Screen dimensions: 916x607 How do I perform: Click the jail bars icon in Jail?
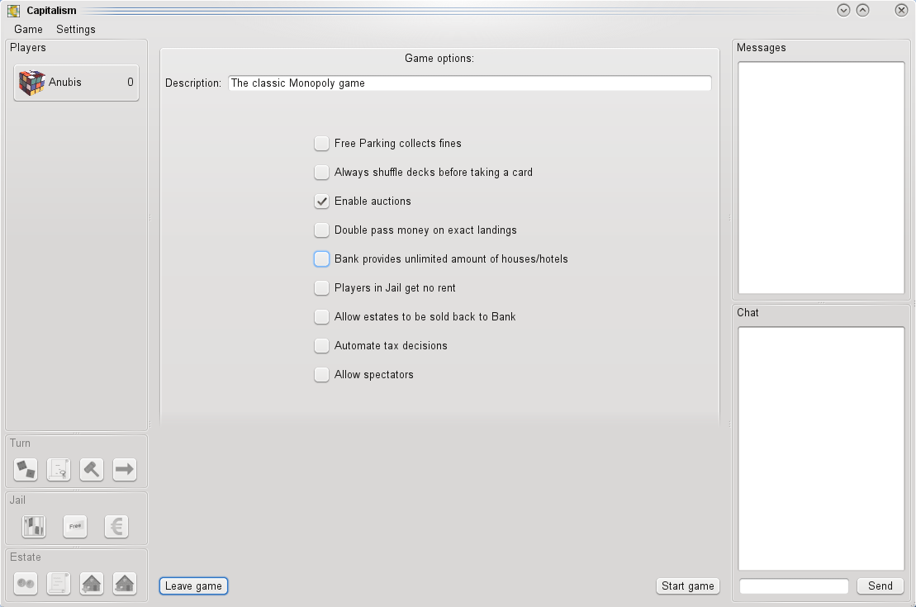(x=34, y=526)
